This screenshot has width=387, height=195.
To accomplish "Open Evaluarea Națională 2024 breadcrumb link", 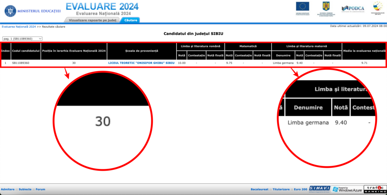I will pos(19,27).
